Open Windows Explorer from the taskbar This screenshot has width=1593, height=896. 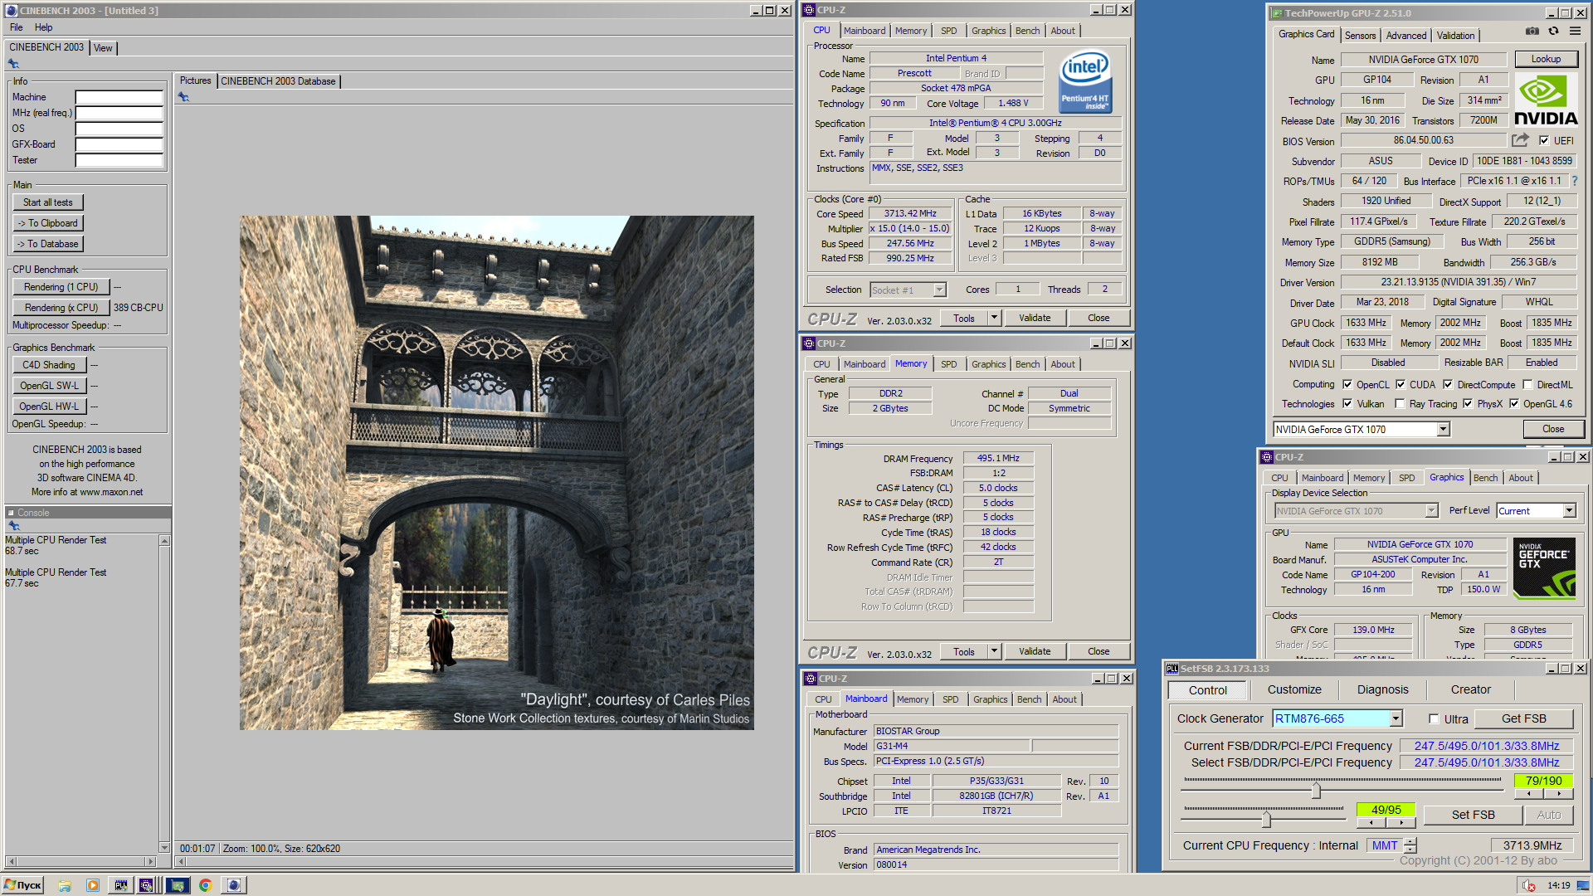tap(65, 885)
